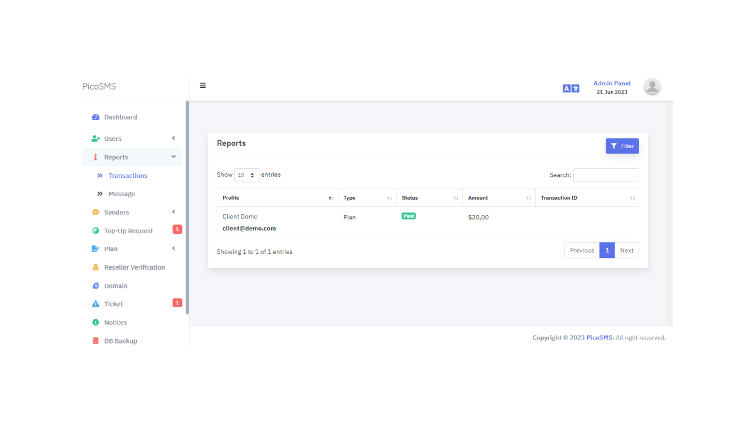Open Top-Up Request section
The height and width of the screenshot is (423, 752).
(128, 230)
